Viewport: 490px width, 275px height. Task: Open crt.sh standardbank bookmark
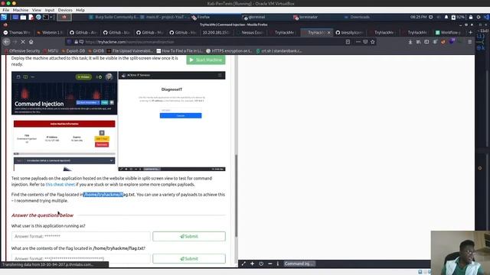point(279,51)
